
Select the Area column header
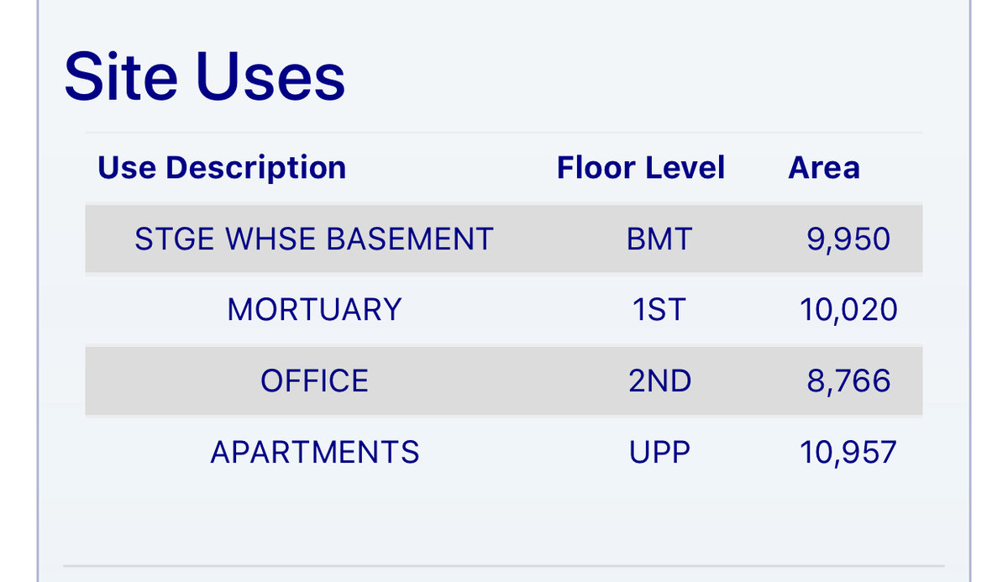823,168
